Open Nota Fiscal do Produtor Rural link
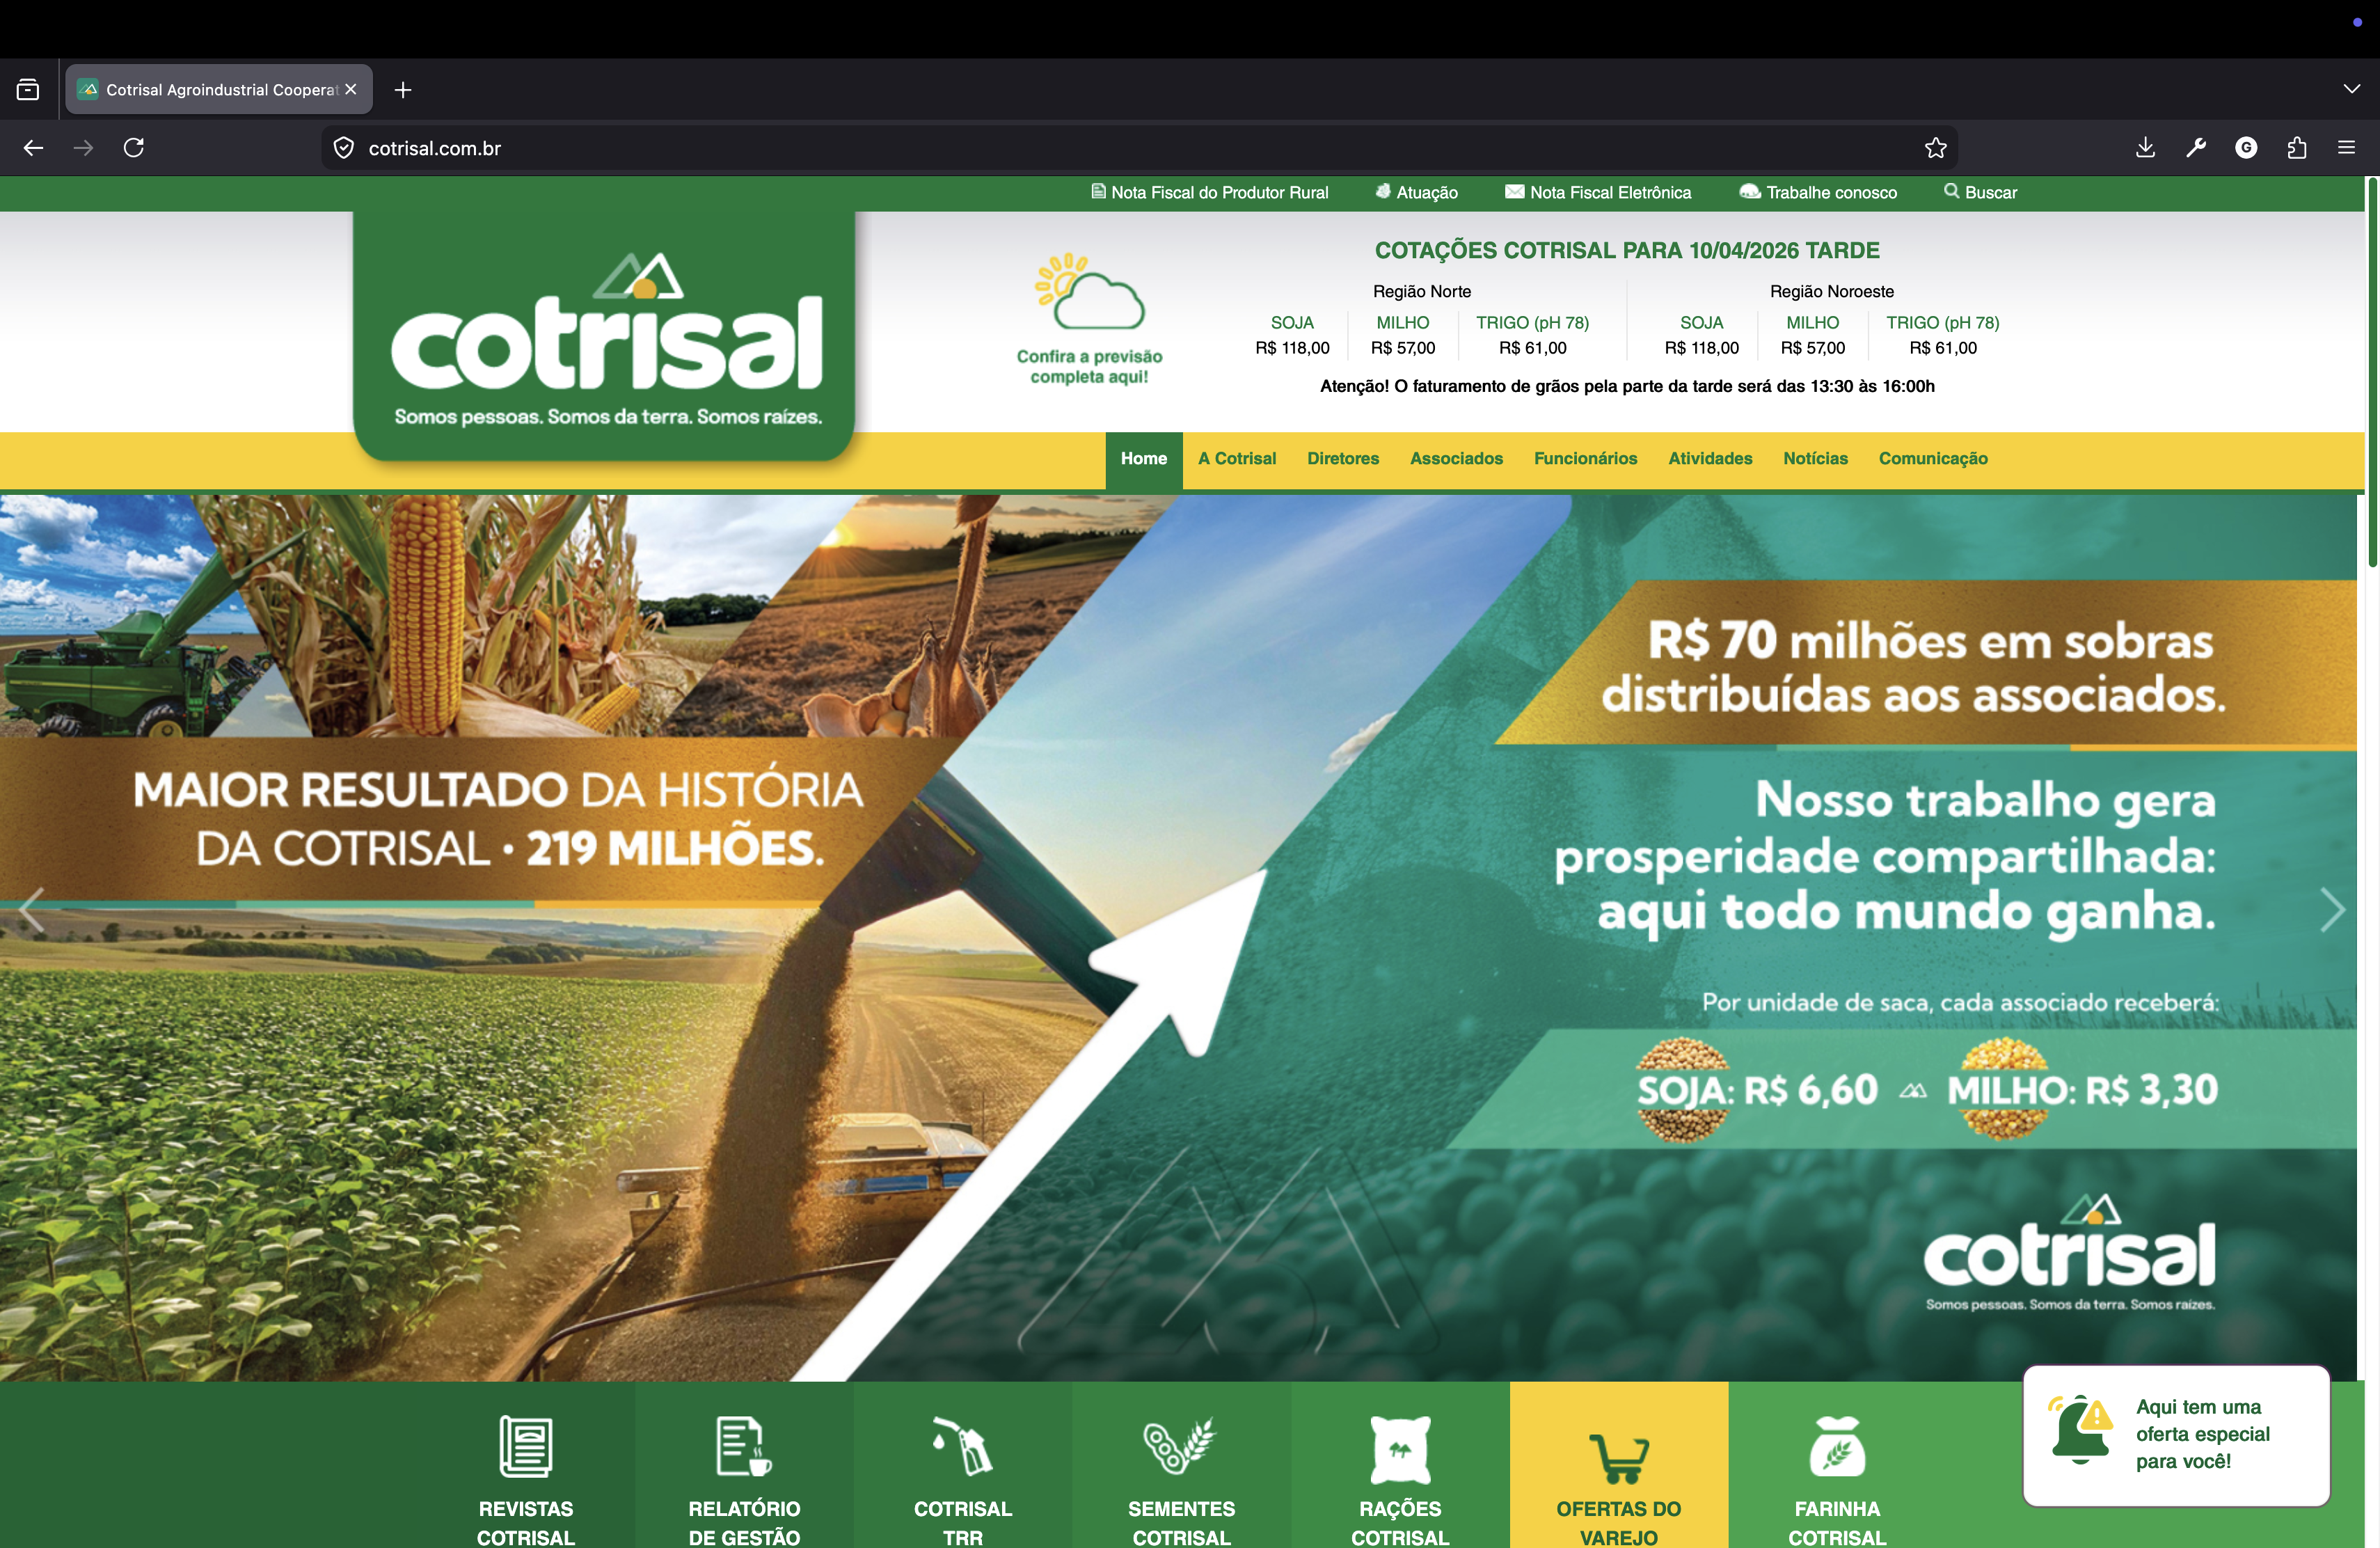 (1210, 192)
